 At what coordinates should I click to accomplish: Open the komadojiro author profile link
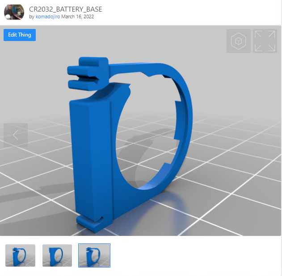point(48,16)
